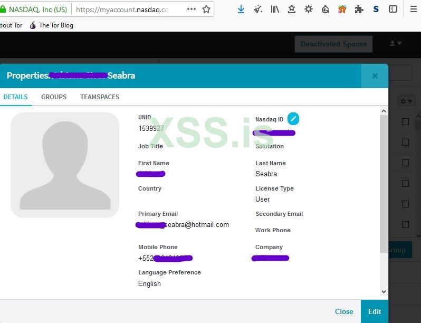This screenshot has height=323, width=421.
Task: Edit the Nasdaq ID with pencil icon
Action: pyautogui.click(x=293, y=119)
